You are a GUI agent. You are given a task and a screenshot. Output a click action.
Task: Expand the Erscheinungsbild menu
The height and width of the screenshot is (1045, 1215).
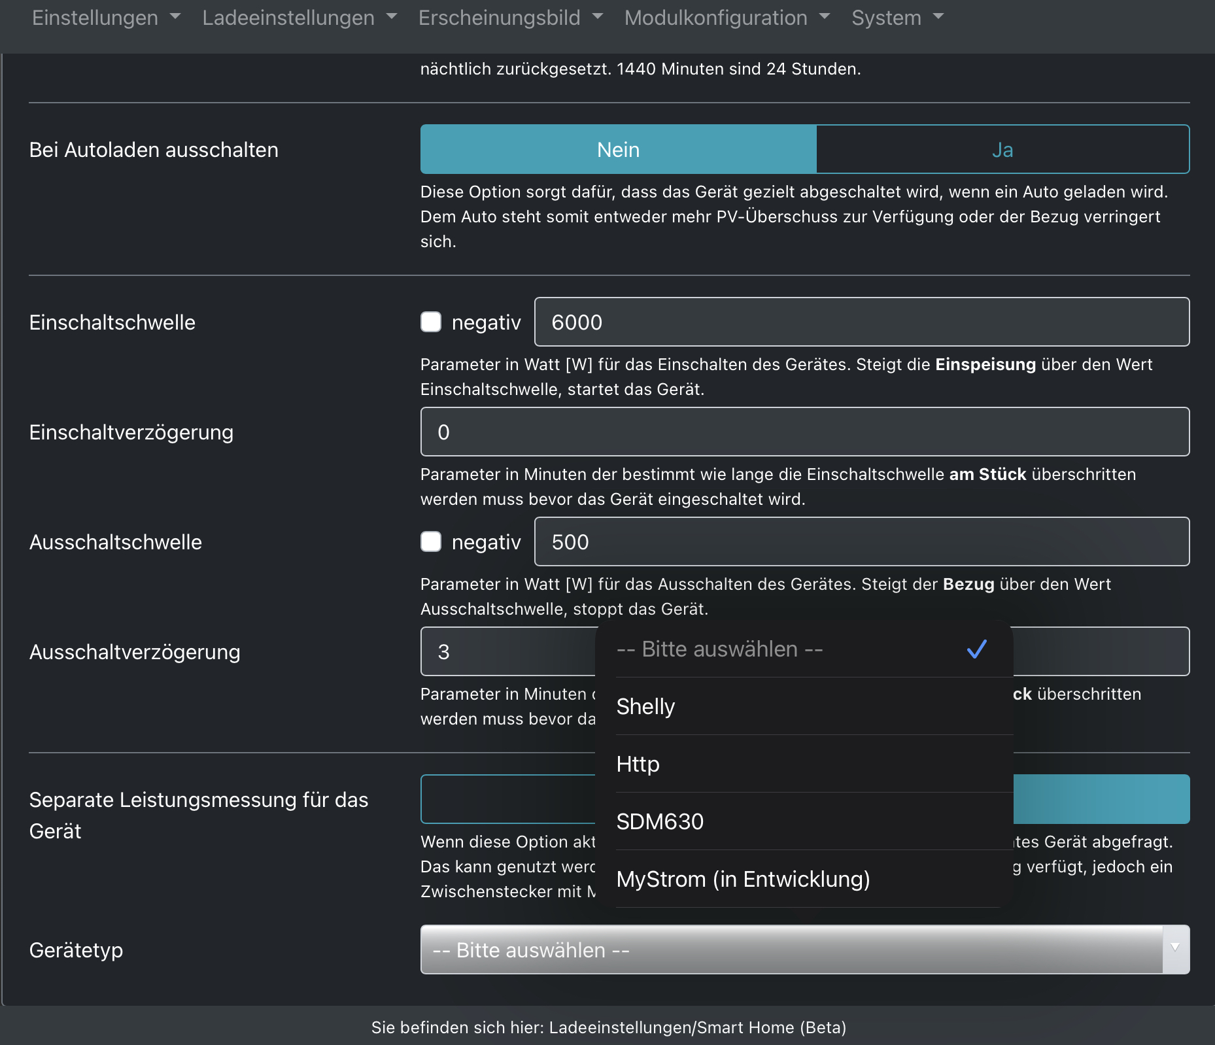click(510, 18)
